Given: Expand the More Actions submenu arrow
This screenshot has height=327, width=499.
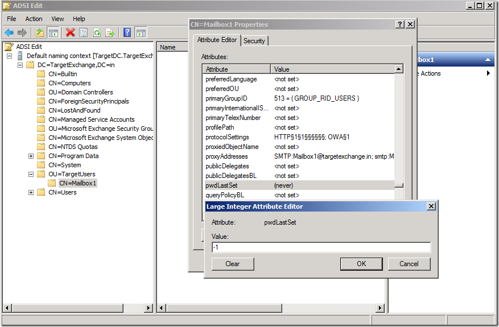Looking at the screenshot, I should [x=489, y=73].
